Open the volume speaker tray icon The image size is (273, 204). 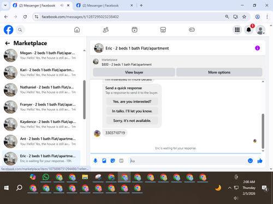click(x=236, y=198)
